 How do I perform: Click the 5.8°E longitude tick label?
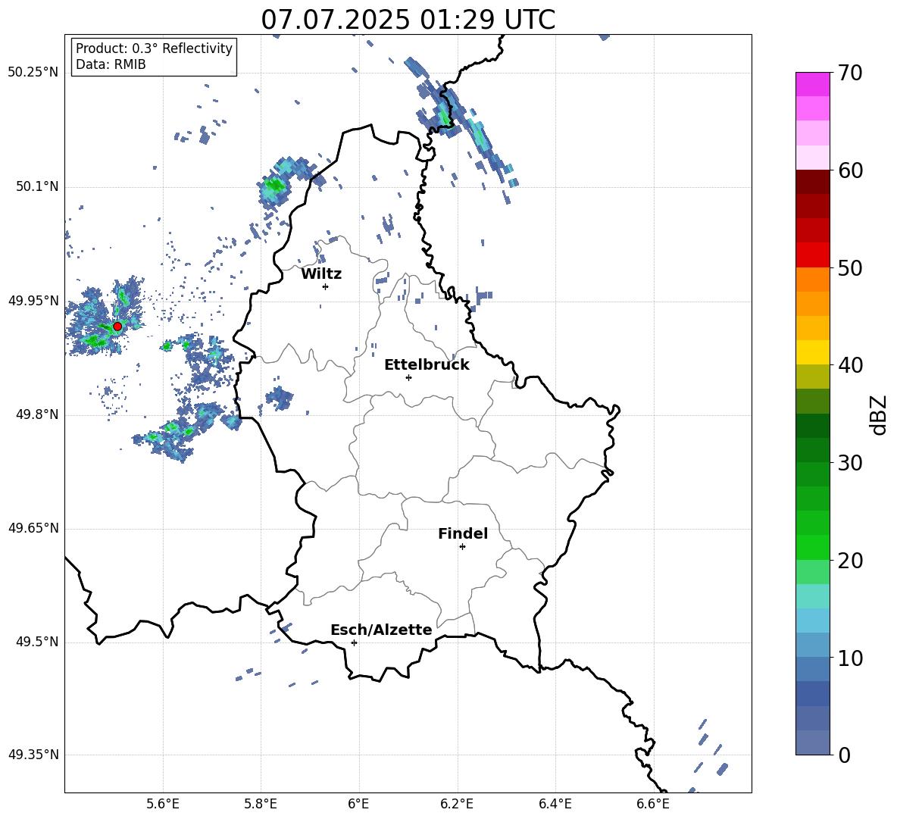261,804
